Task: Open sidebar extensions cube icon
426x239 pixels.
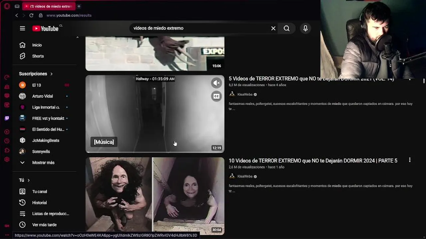Action: tap(7, 150)
